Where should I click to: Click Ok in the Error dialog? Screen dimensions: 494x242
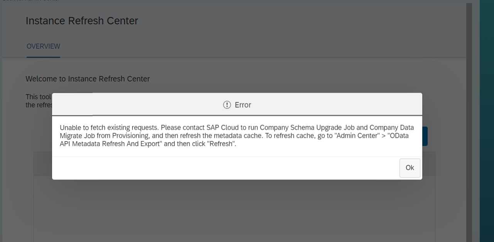pyautogui.click(x=410, y=168)
